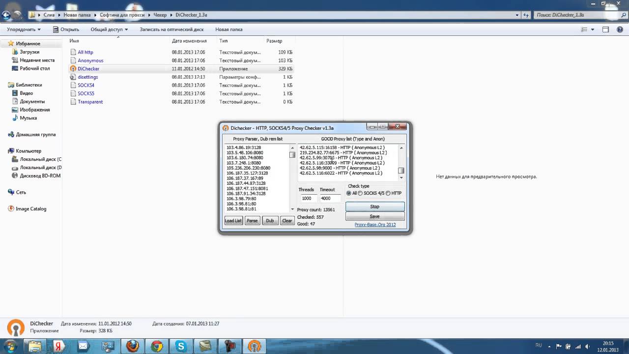The height and width of the screenshot is (354, 629).
Task: Open the Музыка library
Action: tap(28, 118)
